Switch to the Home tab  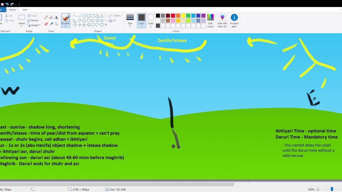tap(13, 10)
